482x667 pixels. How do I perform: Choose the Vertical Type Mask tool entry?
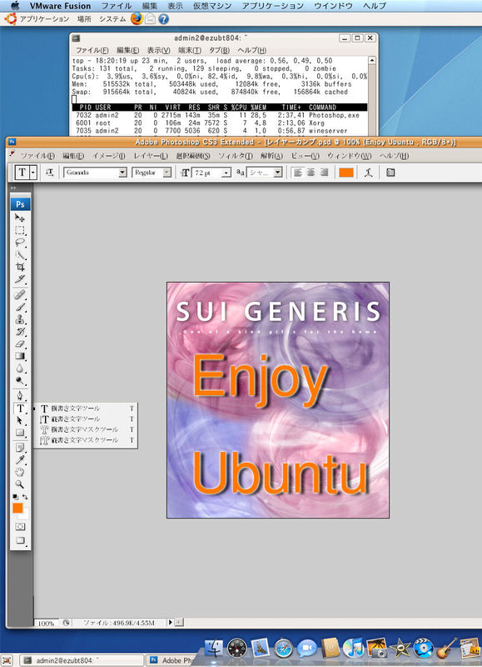click(86, 440)
